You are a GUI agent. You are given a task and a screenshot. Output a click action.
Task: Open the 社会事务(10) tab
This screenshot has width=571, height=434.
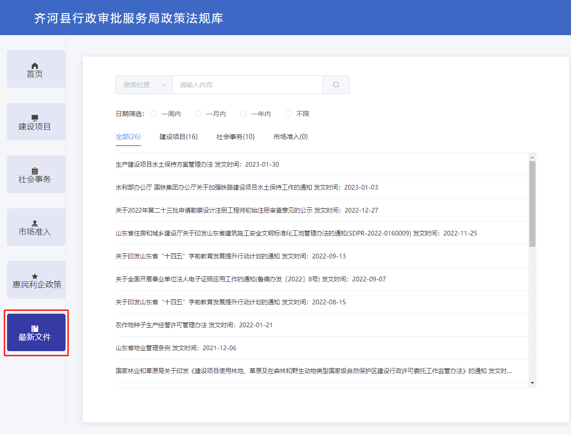235,137
